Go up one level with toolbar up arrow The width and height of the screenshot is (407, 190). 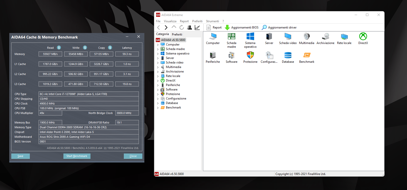(174, 27)
